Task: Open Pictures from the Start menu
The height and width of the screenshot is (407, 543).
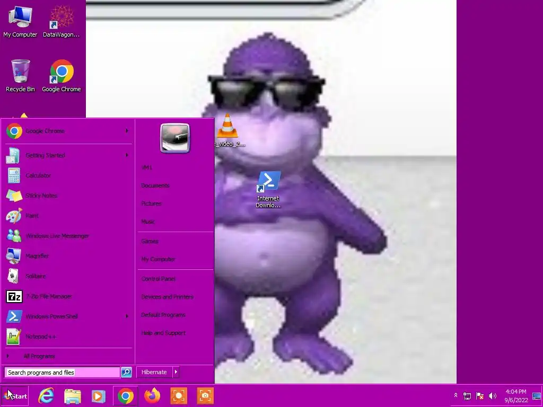Action: (151, 203)
